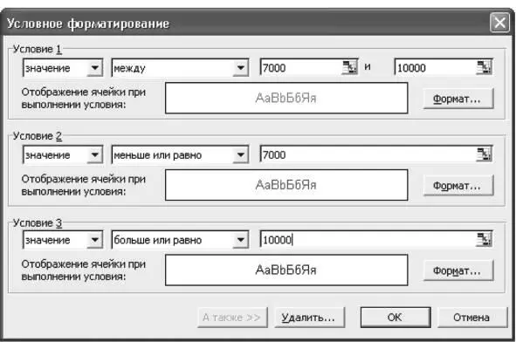Image resolution: width=516 pixels, height=342 pixels.
Task: Open Condition 2 'значение' dropdown
Action: pos(95,154)
